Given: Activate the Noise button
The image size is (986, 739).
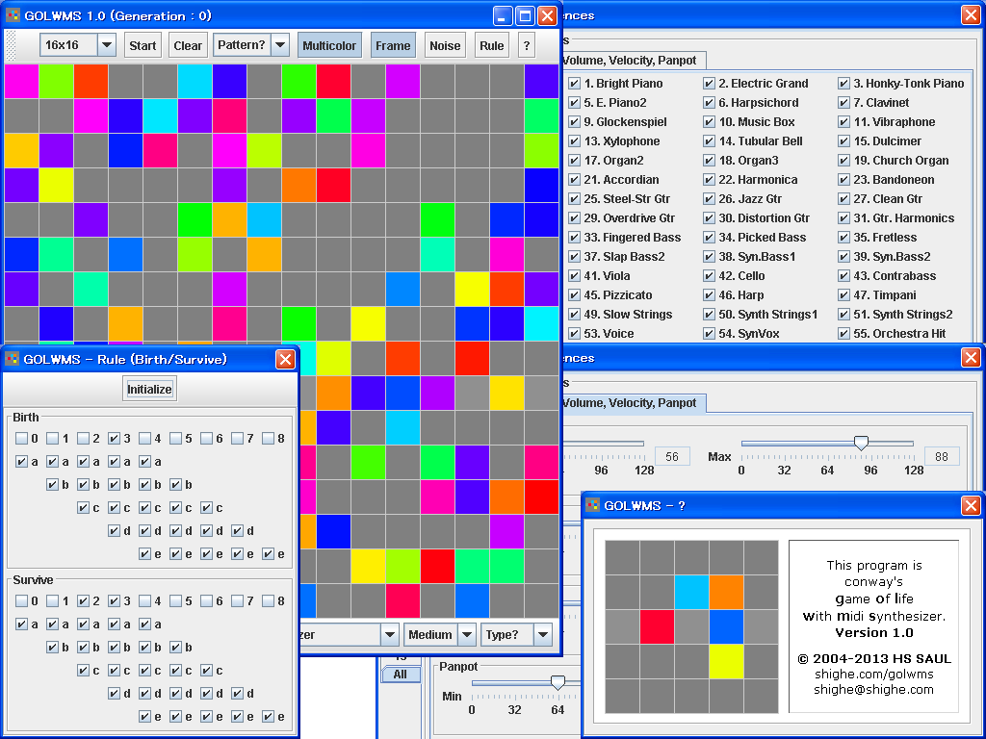Looking at the screenshot, I should tap(444, 44).
